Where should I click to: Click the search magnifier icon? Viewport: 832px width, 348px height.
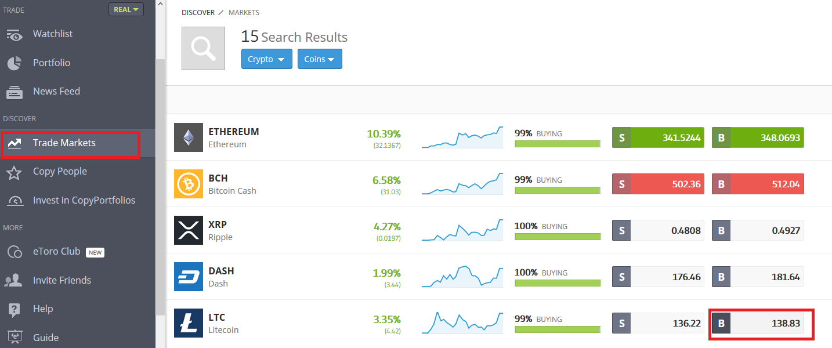[x=203, y=49]
